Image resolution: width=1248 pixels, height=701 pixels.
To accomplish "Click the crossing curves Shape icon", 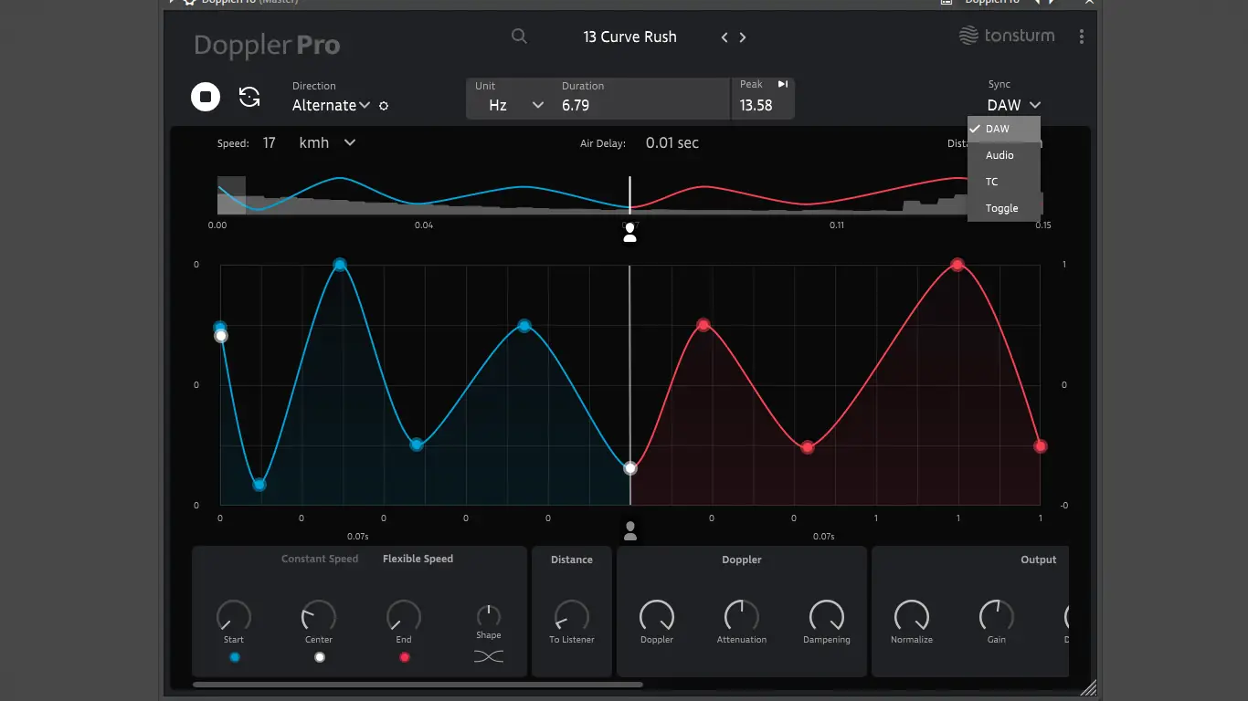I will pos(489,656).
